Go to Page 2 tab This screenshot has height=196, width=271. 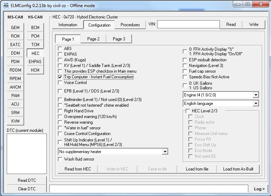point(93,39)
